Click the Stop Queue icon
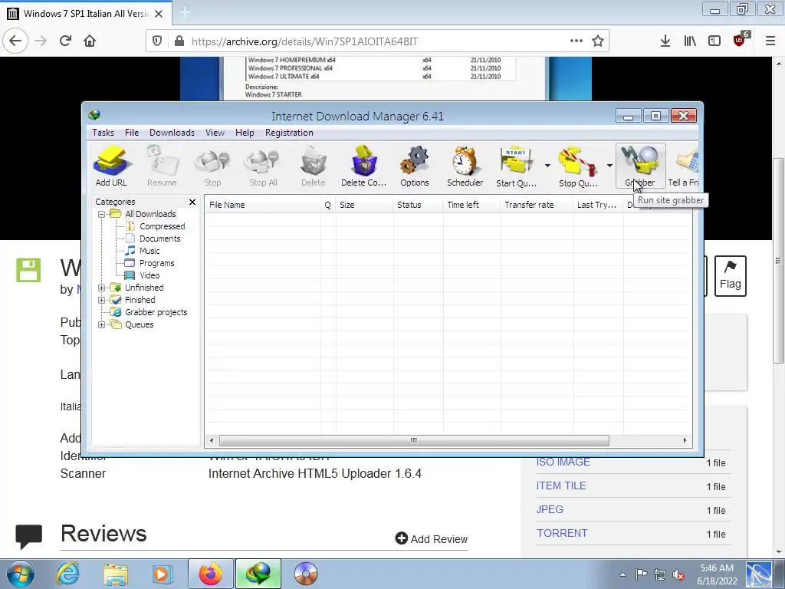Image resolution: width=785 pixels, height=589 pixels. 578,166
